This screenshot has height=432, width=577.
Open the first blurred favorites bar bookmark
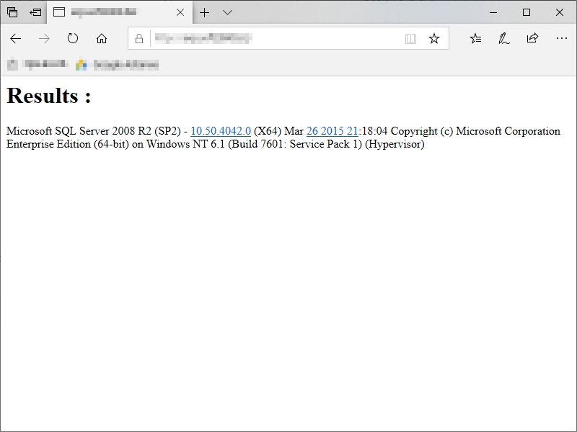tap(38, 64)
